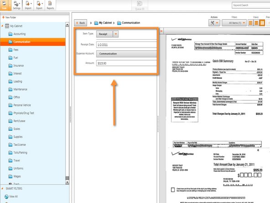Image resolution: width=270 pixels, height=203 pixels.
Task: Open the Item Type Receipt dropdown arrow
Action: point(116,34)
